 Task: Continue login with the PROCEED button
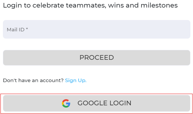point(97,57)
